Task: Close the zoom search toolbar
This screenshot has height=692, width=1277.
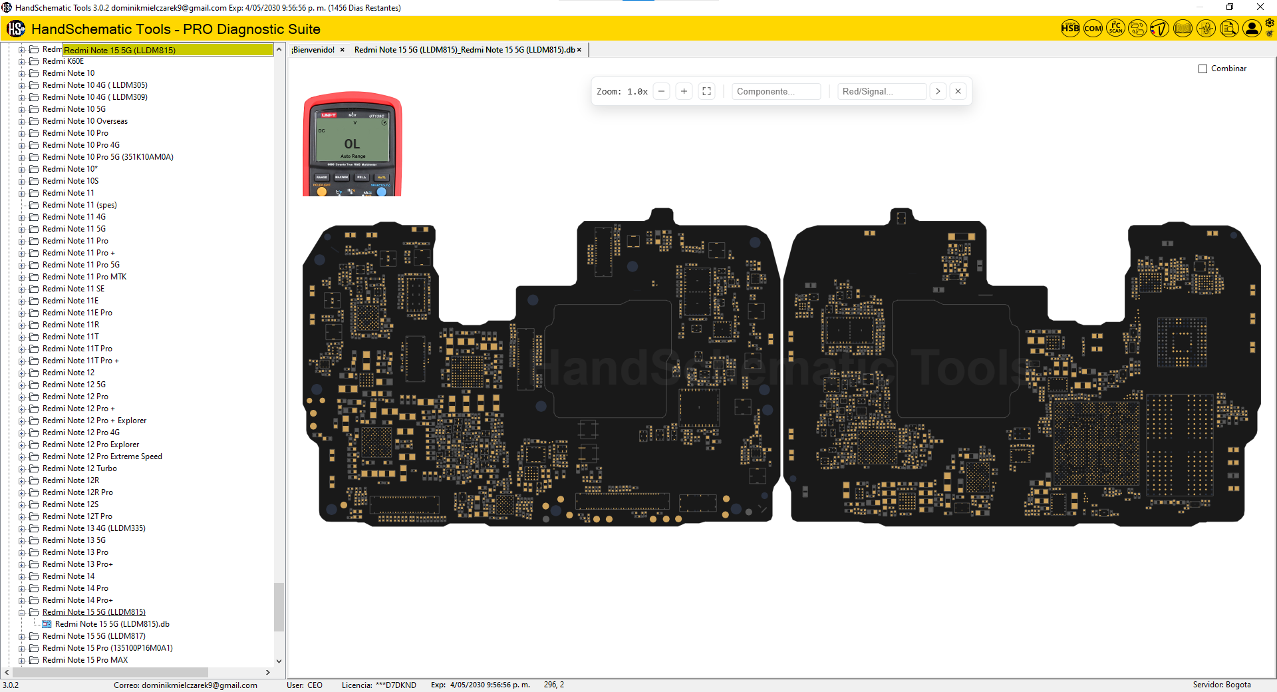Action: [958, 91]
